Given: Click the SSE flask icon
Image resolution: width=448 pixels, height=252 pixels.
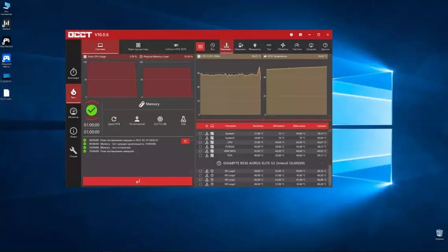Looking at the screenshot, I should (x=183, y=119).
